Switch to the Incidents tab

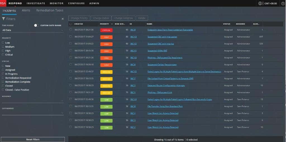point(9,11)
